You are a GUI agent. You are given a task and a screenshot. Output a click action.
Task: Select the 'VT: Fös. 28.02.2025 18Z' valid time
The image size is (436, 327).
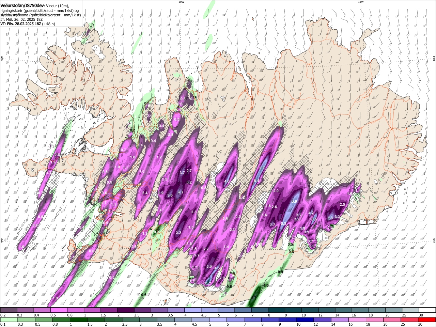(x=20, y=24)
